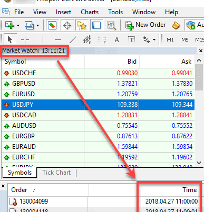Click the Bid column header

point(112,62)
